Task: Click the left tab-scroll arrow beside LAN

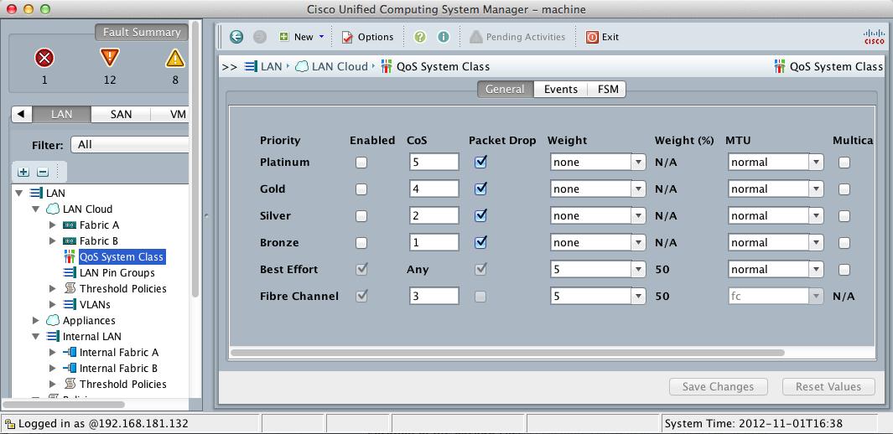Action: click(22, 114)
